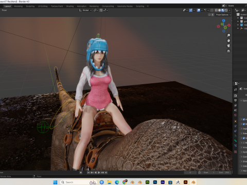Jump to the last frame
247x185 pixels.
tap(106, 173)
